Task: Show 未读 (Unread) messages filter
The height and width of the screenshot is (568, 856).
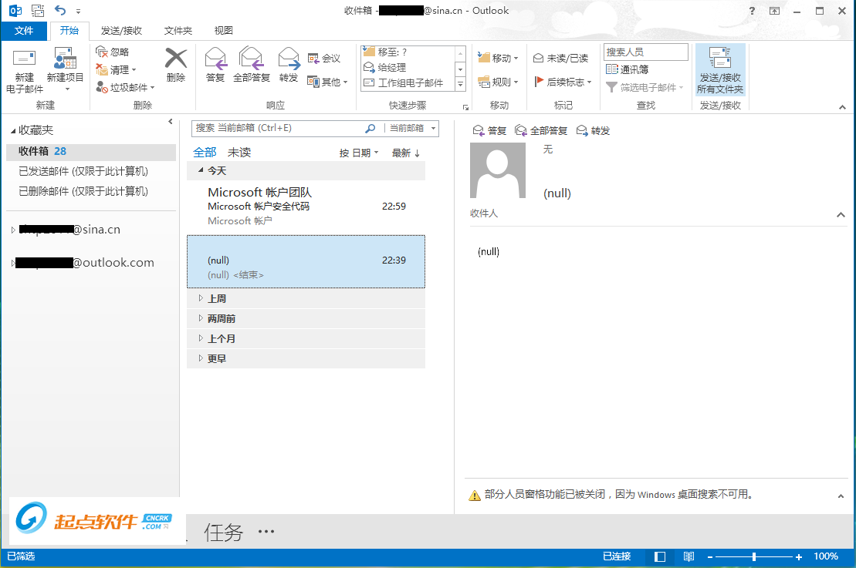Action: (239, 153)
